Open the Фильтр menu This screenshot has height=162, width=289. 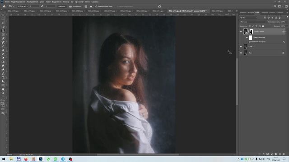point(66,2)
